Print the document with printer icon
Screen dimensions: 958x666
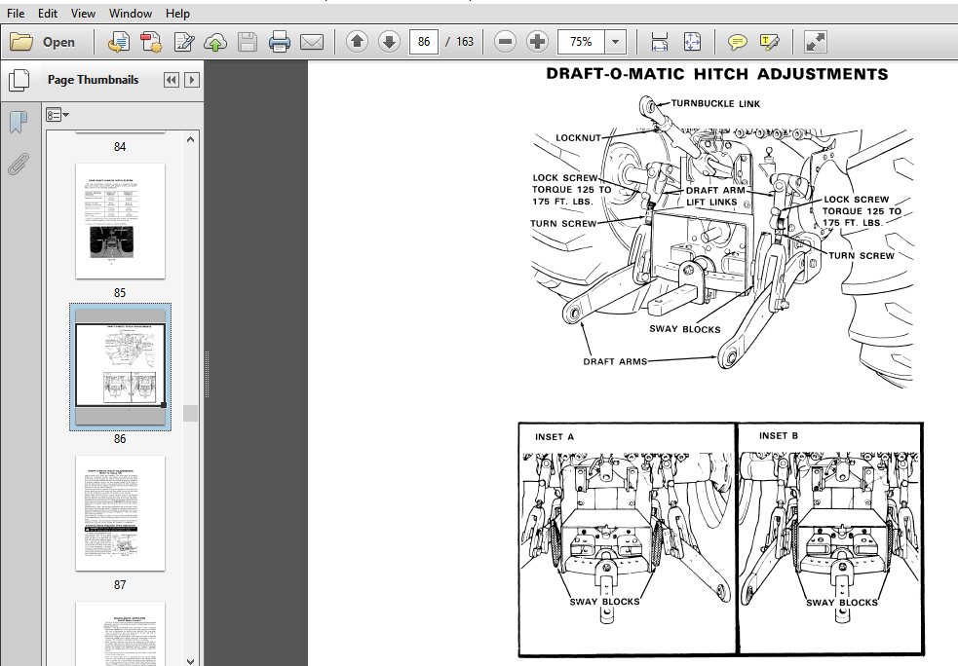[279, 42]
